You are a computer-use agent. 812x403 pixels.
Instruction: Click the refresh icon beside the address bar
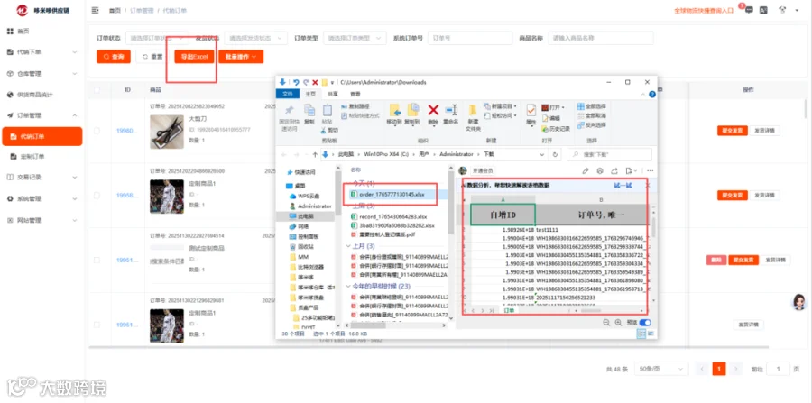(555, 154)
